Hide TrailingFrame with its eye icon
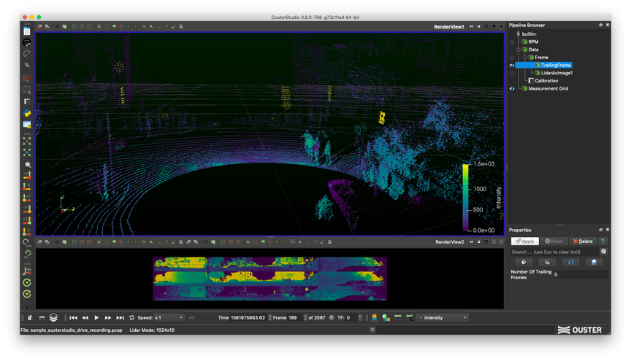This screenshot has width=631, height=361. click(512, 65)
